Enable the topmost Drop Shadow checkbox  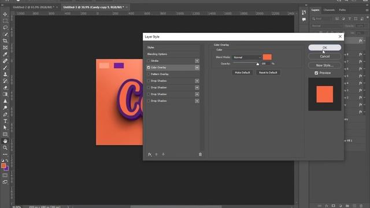click(149, 81)
